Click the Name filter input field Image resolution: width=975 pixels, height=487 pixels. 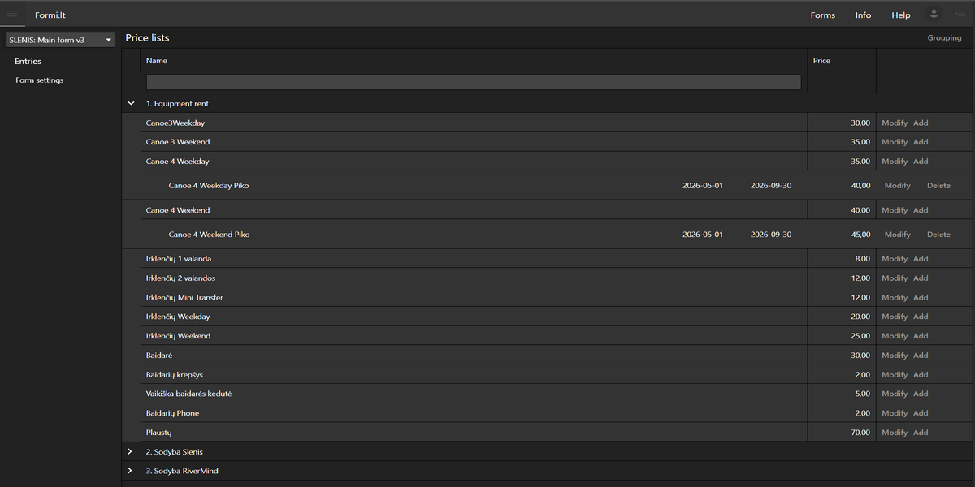coord(473,82)
